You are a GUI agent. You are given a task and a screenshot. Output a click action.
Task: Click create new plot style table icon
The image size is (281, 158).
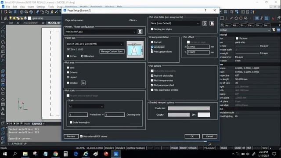(212, 23)
